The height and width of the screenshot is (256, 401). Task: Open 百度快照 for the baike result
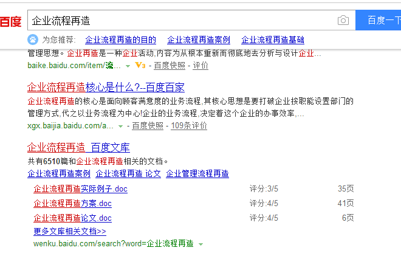[170, 66]
